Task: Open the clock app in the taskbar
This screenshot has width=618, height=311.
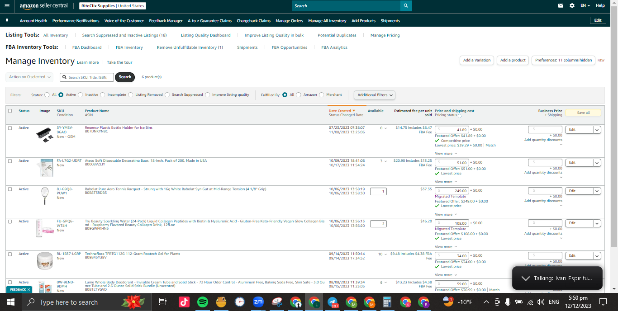Action: click(240, 302)
